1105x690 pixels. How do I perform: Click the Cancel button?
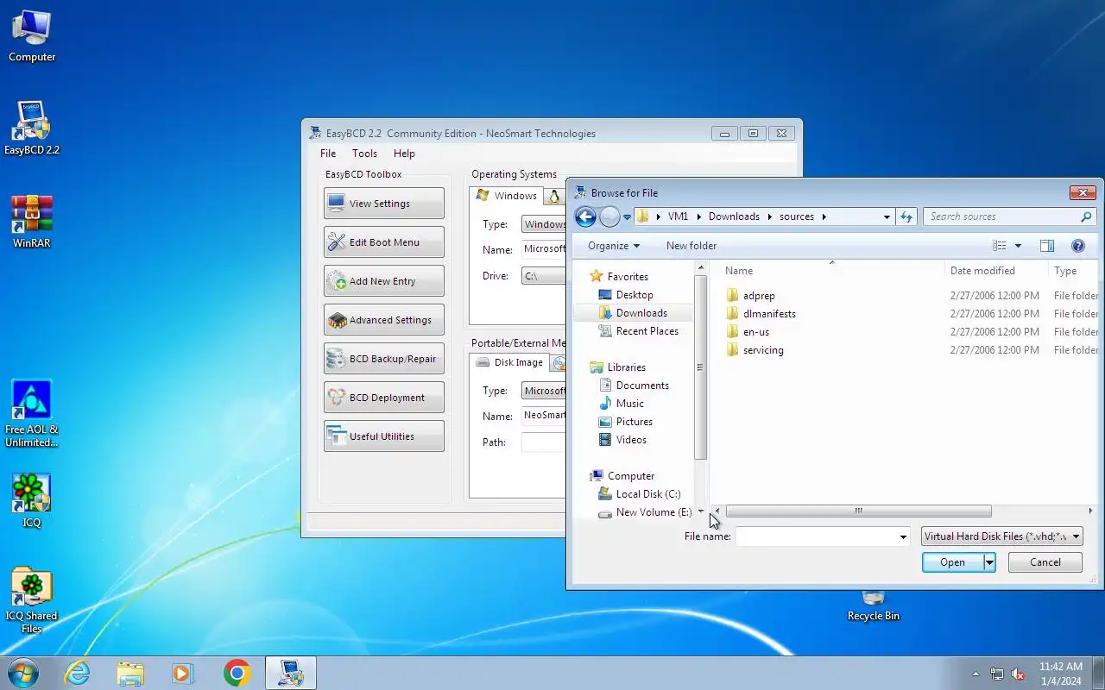[x=1045, y=562]
